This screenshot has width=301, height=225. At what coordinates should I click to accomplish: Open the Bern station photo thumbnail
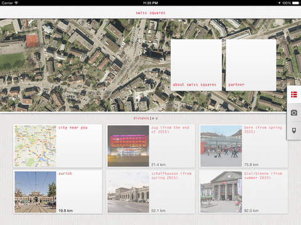pos(221,146)
